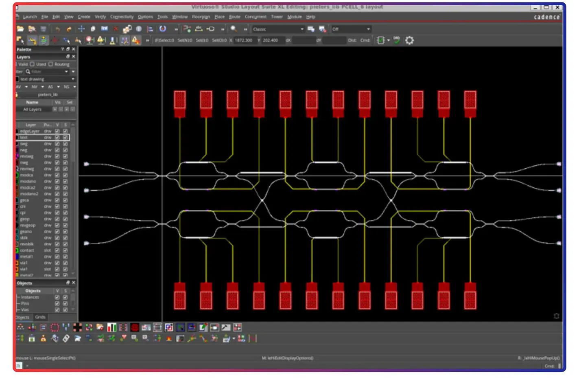Click the metal1 layer color swatch
The width and height of the screenshot is (579, 384).
[x=17, y=257]
